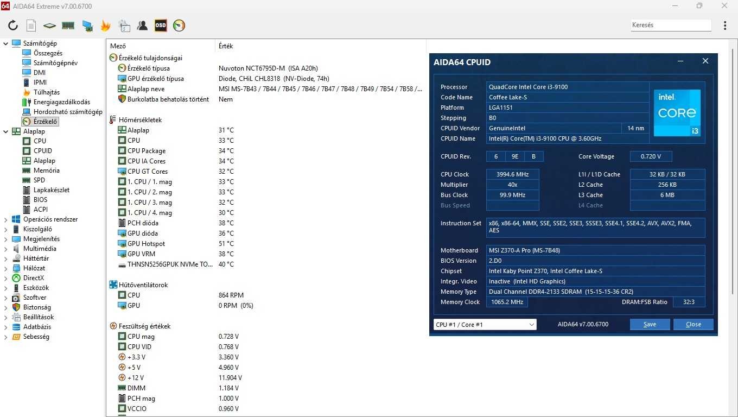Click the Eszközök devices icon
Screen dimensions: 738x417
coord(16,288)
